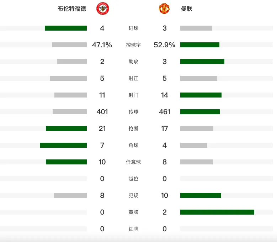Click the 犯规 row label
Image resolution: width=277 pixels, height=242 pixels.
click(x=133, y=195)
